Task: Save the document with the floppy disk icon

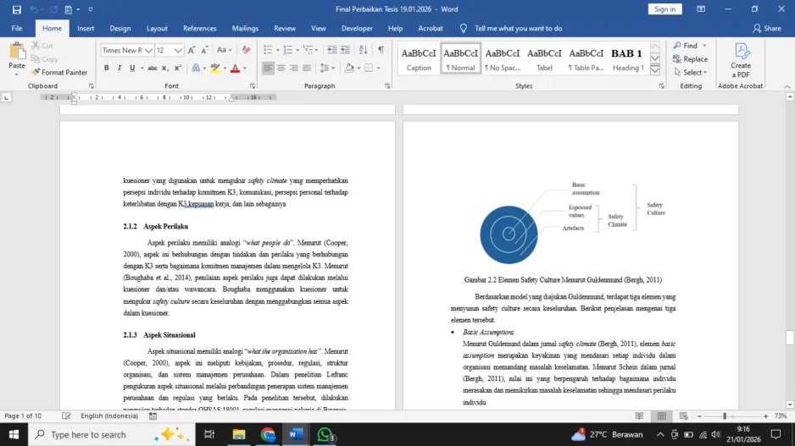Action: (16, 9)
